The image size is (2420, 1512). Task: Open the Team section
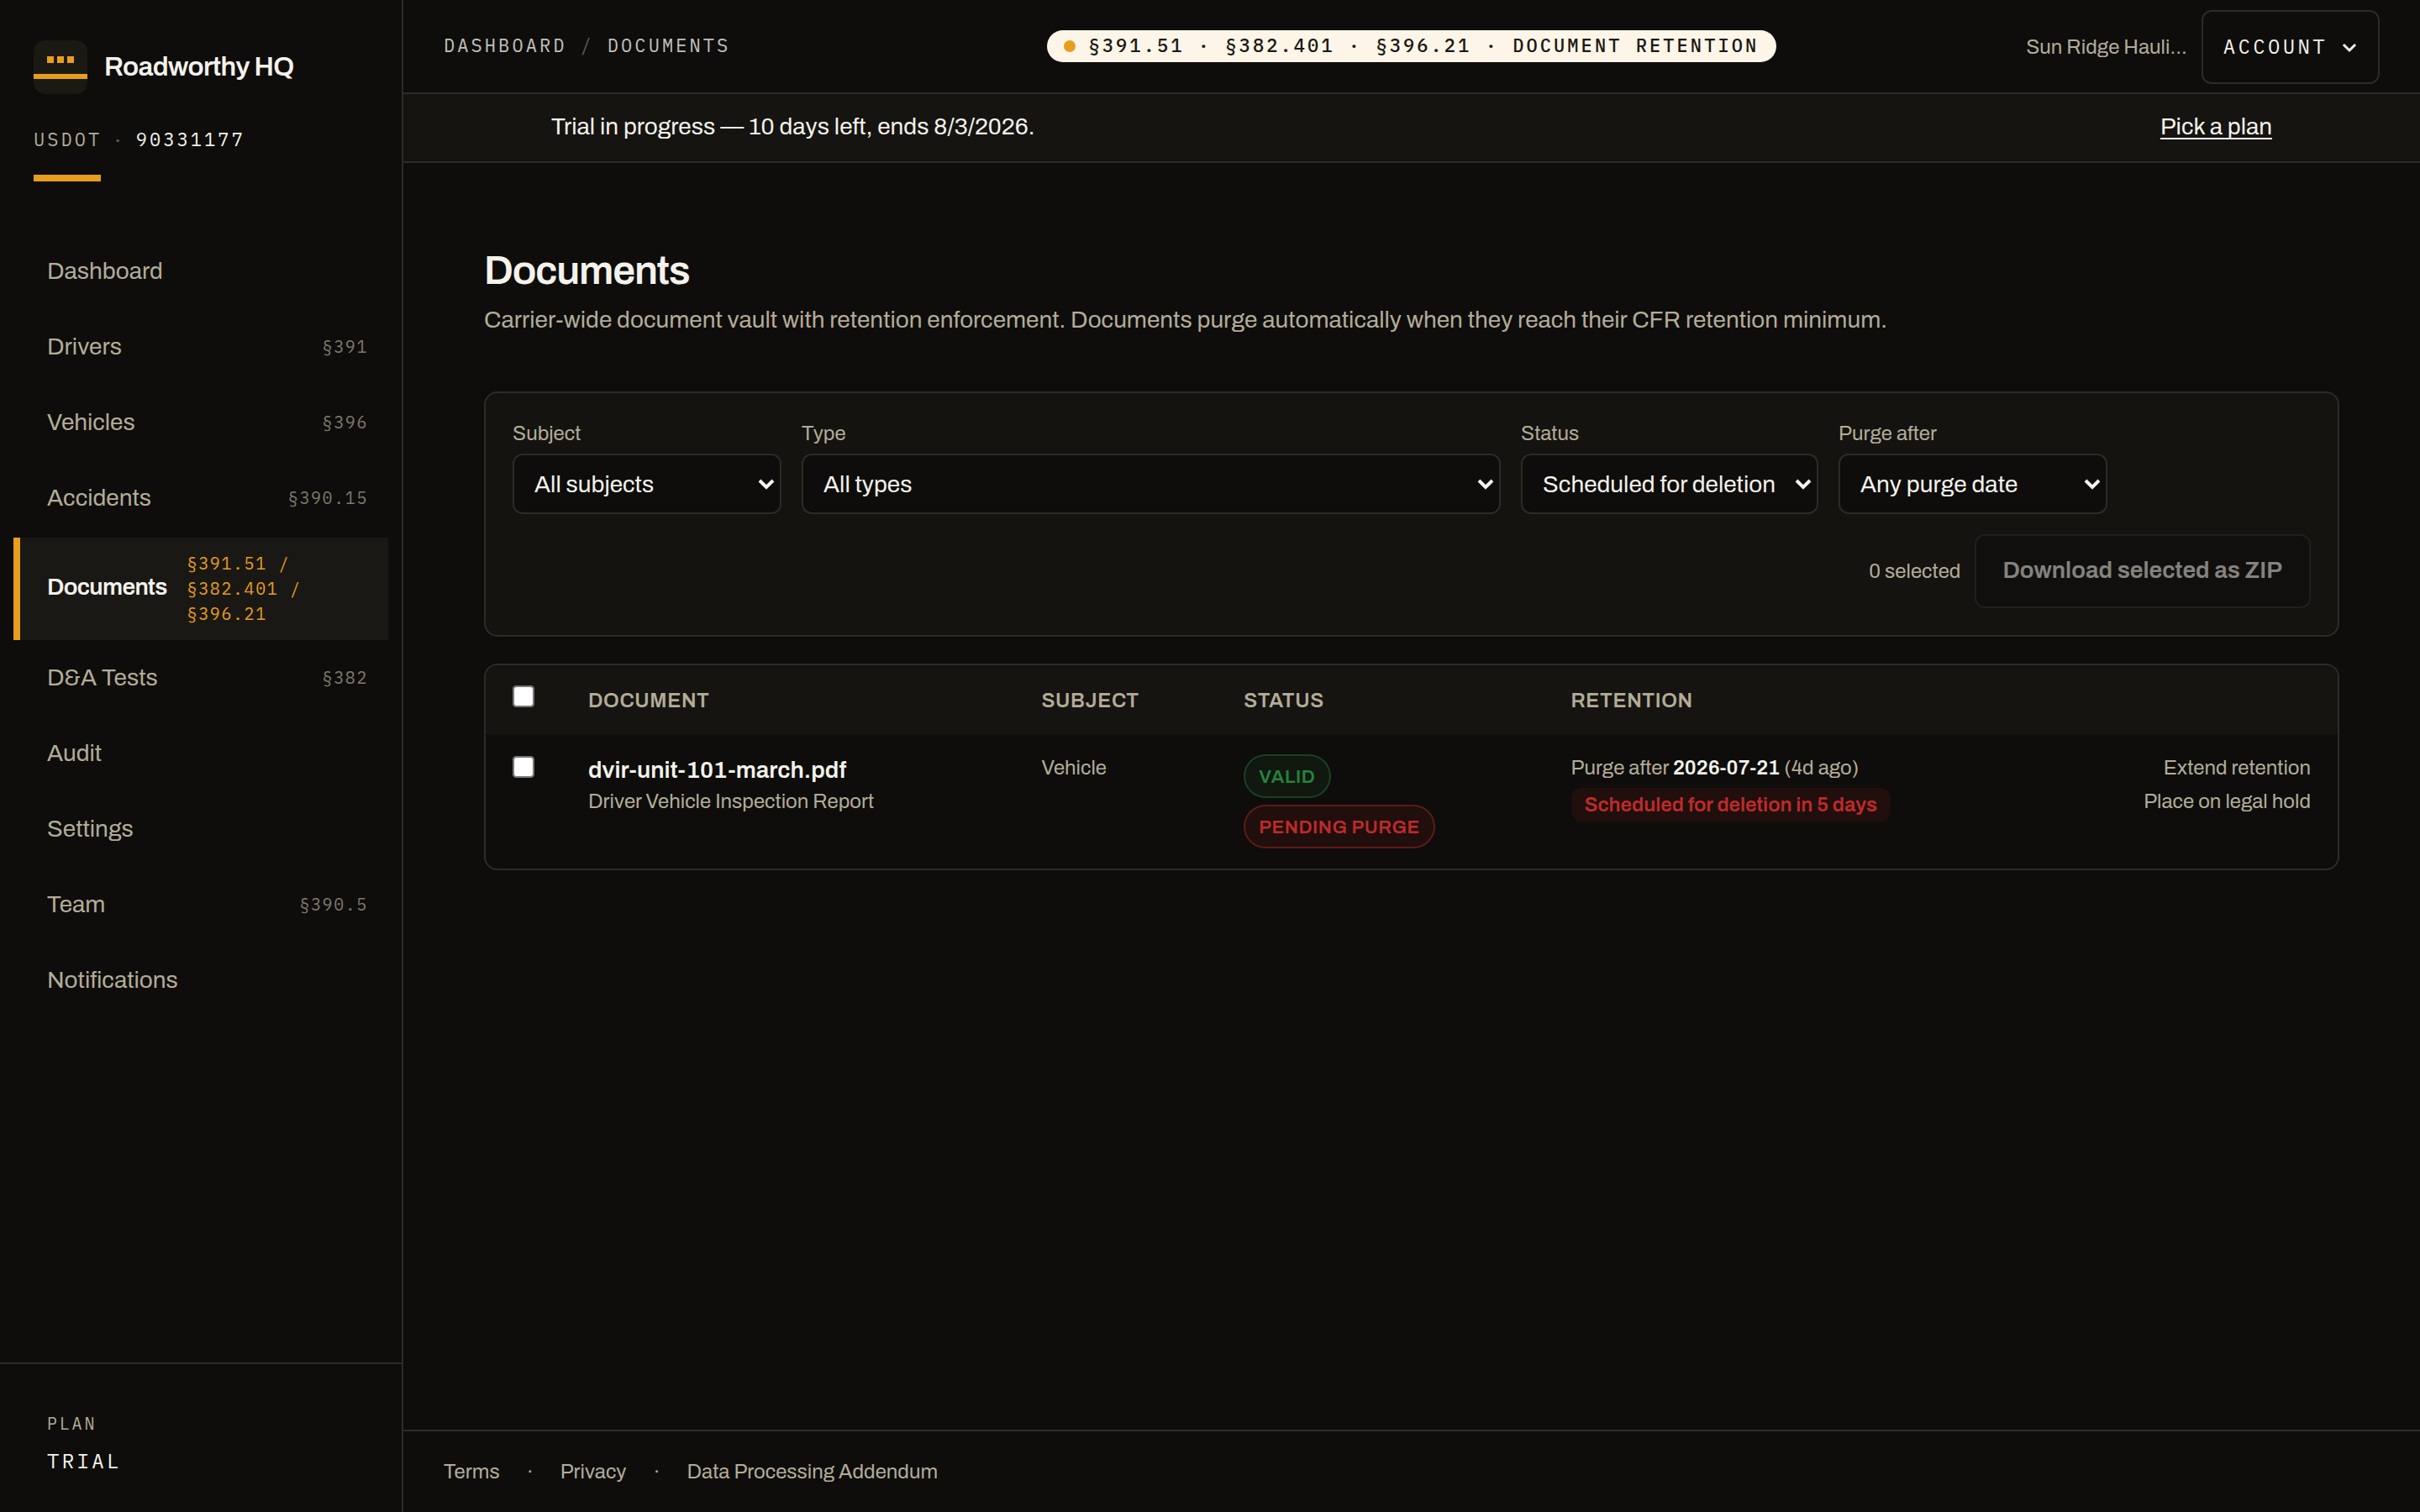(201, 904)
